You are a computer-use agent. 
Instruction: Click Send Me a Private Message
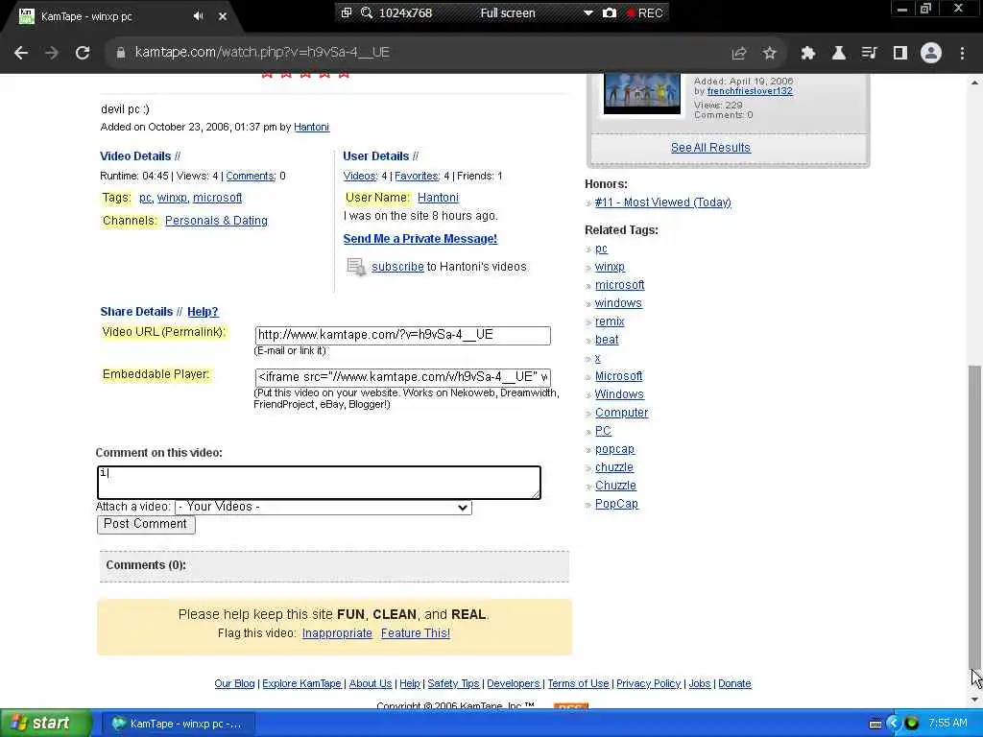click(420, 239)
